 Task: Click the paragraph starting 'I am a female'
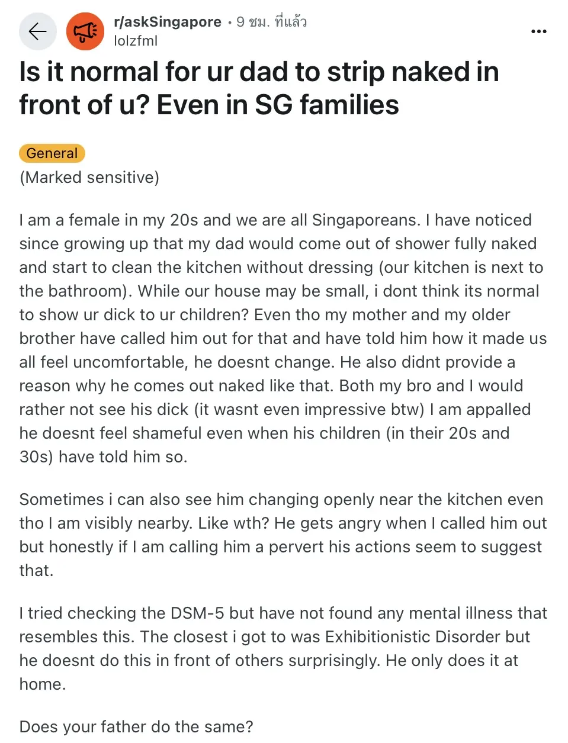pyautogui.click(x=283, y=338)
